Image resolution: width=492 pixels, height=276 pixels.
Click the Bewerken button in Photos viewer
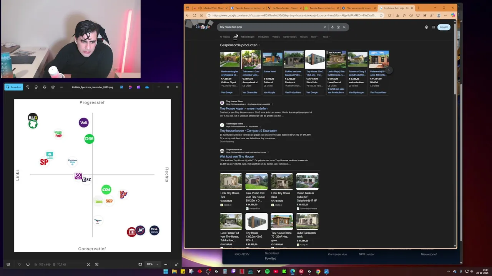click(13, 87)
